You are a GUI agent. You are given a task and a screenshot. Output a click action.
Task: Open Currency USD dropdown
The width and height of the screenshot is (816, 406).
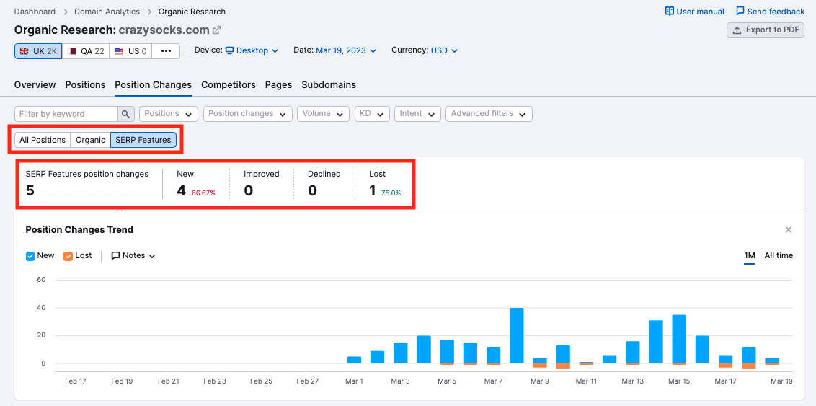[445, 50]
